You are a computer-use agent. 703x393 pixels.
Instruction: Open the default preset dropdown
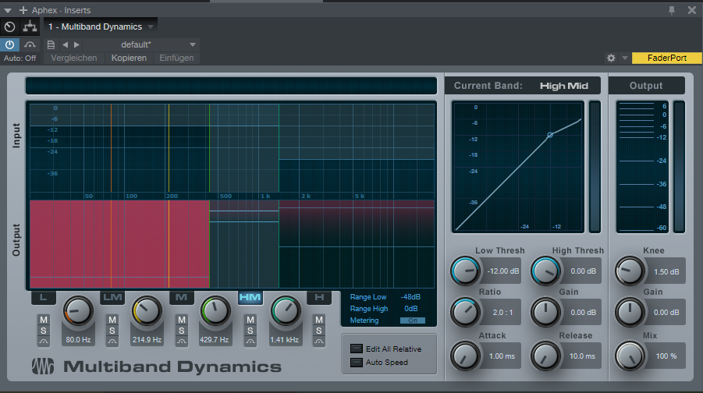pyautogui.click(x=140, y=44)
